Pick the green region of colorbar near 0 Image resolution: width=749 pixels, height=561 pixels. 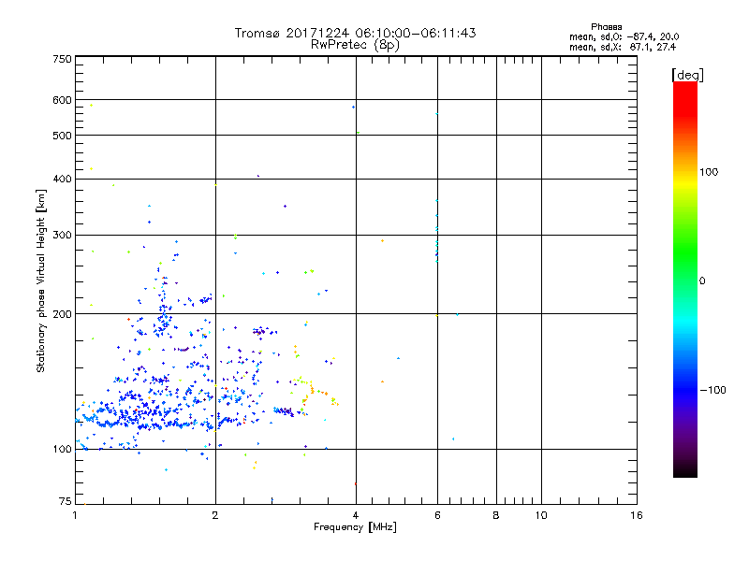[x=685, y=280]
